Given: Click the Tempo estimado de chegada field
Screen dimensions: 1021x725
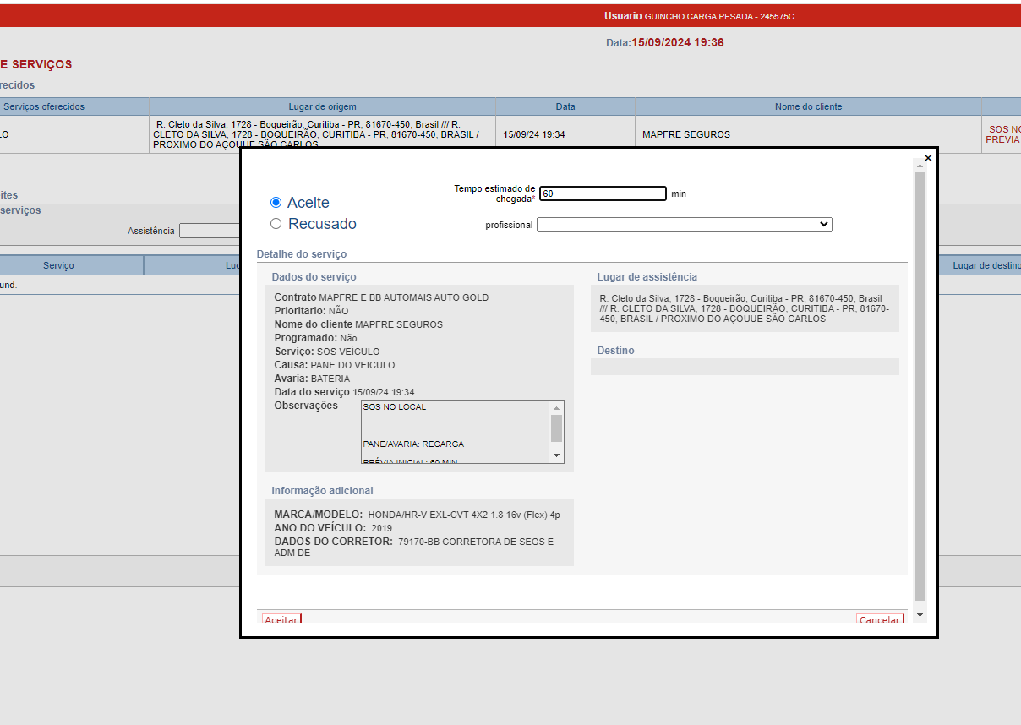Looking at the screenshot, I should click(x=603, y=194).
